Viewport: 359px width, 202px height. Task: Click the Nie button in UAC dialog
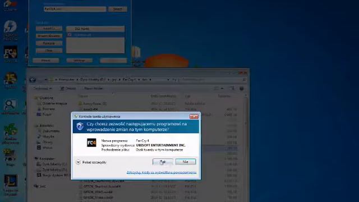pyautogui.click(x=186, y=162)
